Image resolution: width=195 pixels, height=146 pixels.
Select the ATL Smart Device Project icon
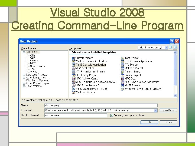[x=73, y=72]
